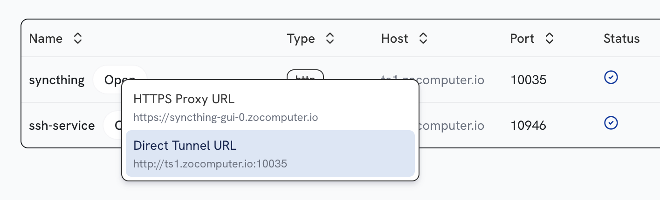The width and height of the screenshot is (660, 200).
Task: Click the Name column header label
Action: (46, 39)
